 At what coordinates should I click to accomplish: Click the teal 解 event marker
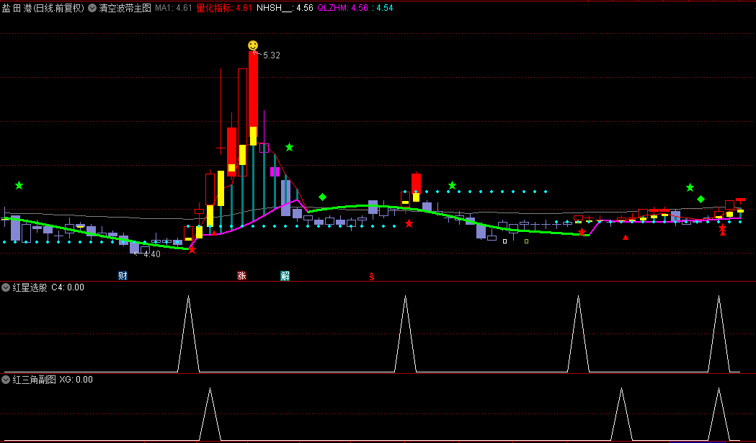[x=285, y=275]
